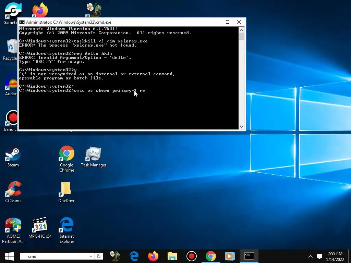Image resolution: width=351 pixels, height=263 pixels.
Task: Click the cmd vertical scrollbar thumb
Action: tap(241, 36)
